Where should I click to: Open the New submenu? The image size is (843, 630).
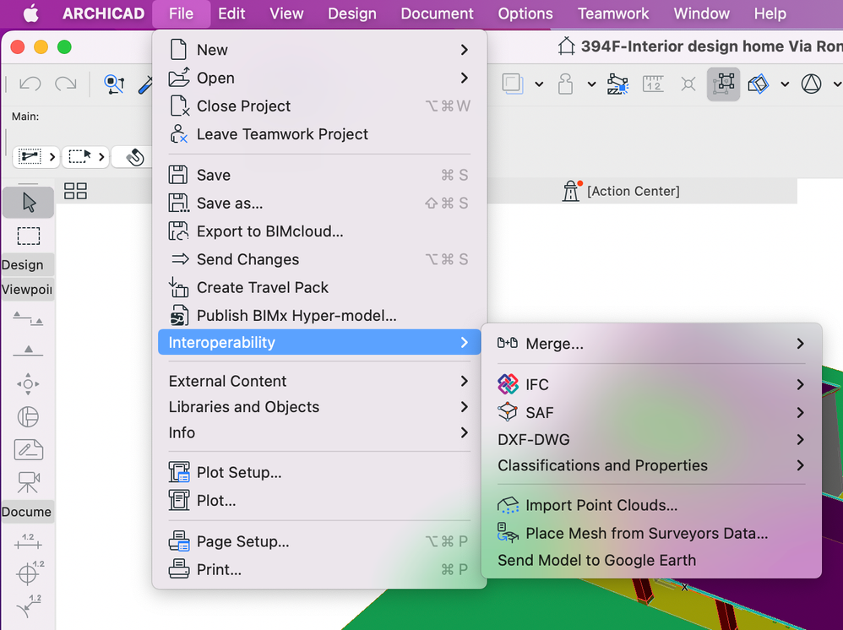point(319,50)
